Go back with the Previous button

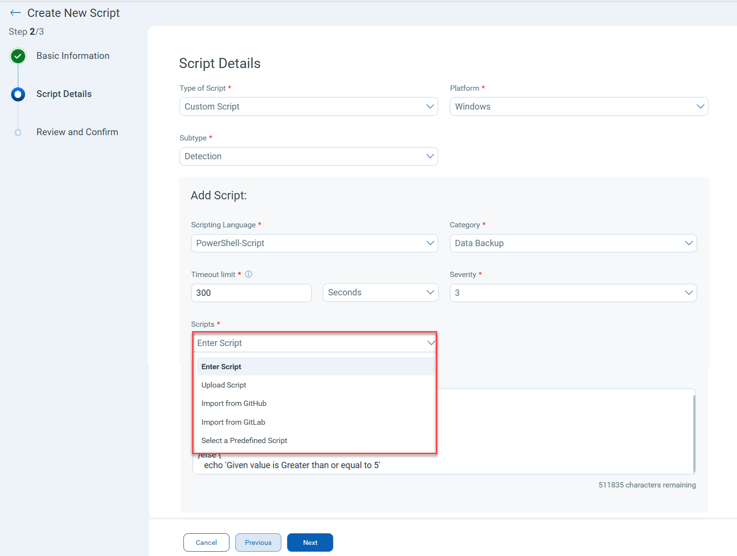(258, 542)
